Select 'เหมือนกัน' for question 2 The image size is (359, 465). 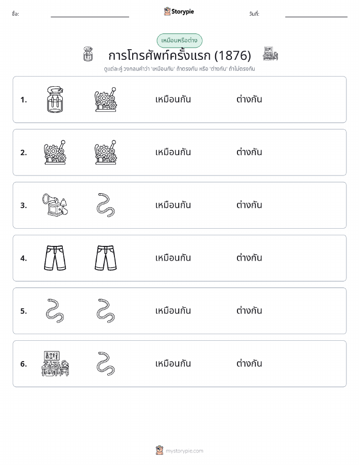[x=173, y=152]
